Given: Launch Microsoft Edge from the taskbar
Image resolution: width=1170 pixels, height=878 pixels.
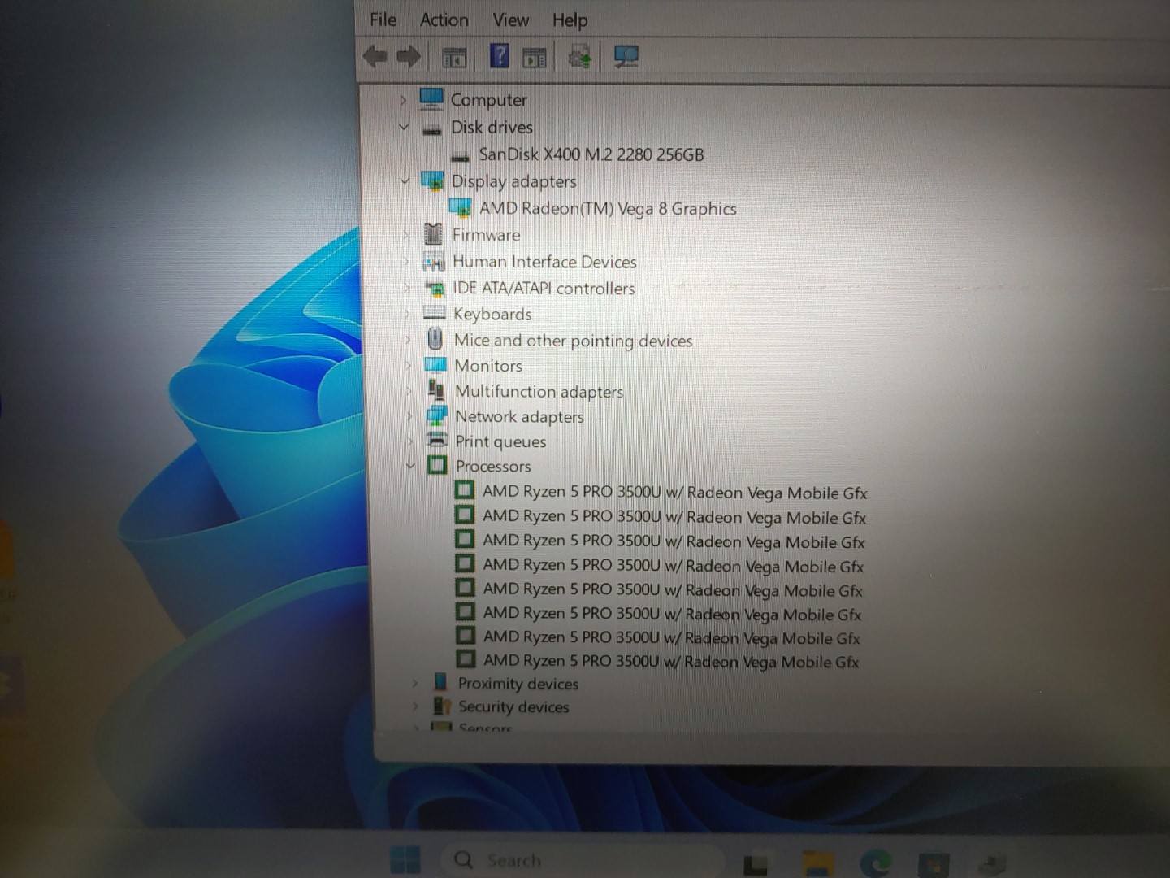Looking at the screenshot, I should click(x=877, y=862).
